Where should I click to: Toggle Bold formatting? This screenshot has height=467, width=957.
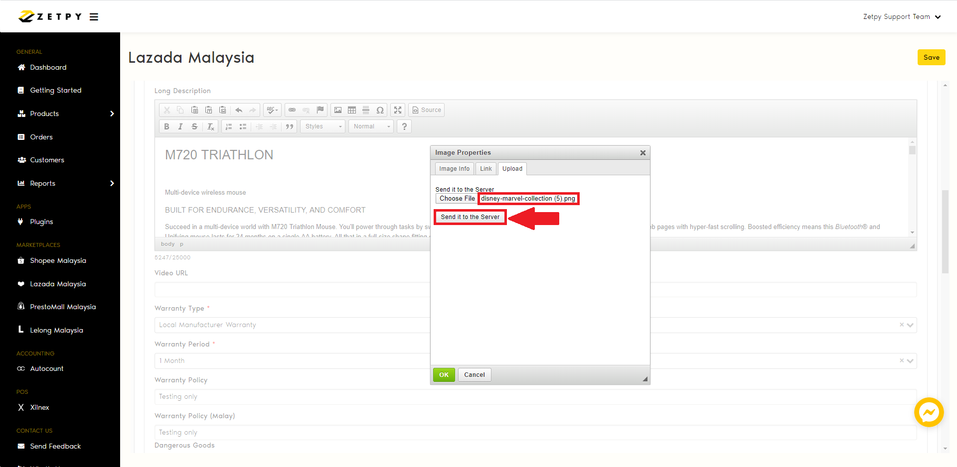[167, 126]
